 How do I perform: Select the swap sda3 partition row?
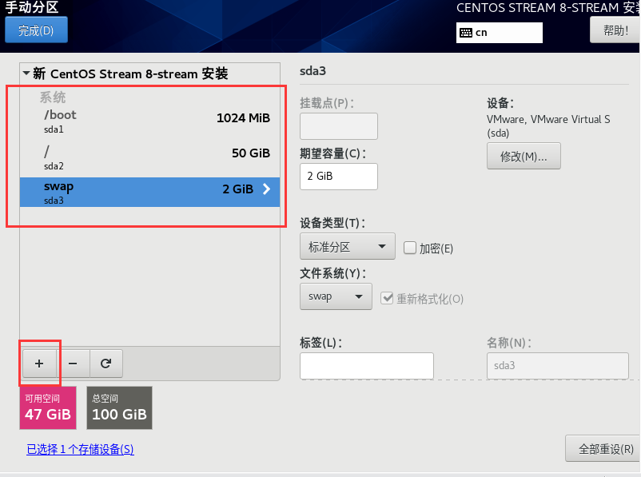pyautogui.click(x=149, y=192)
